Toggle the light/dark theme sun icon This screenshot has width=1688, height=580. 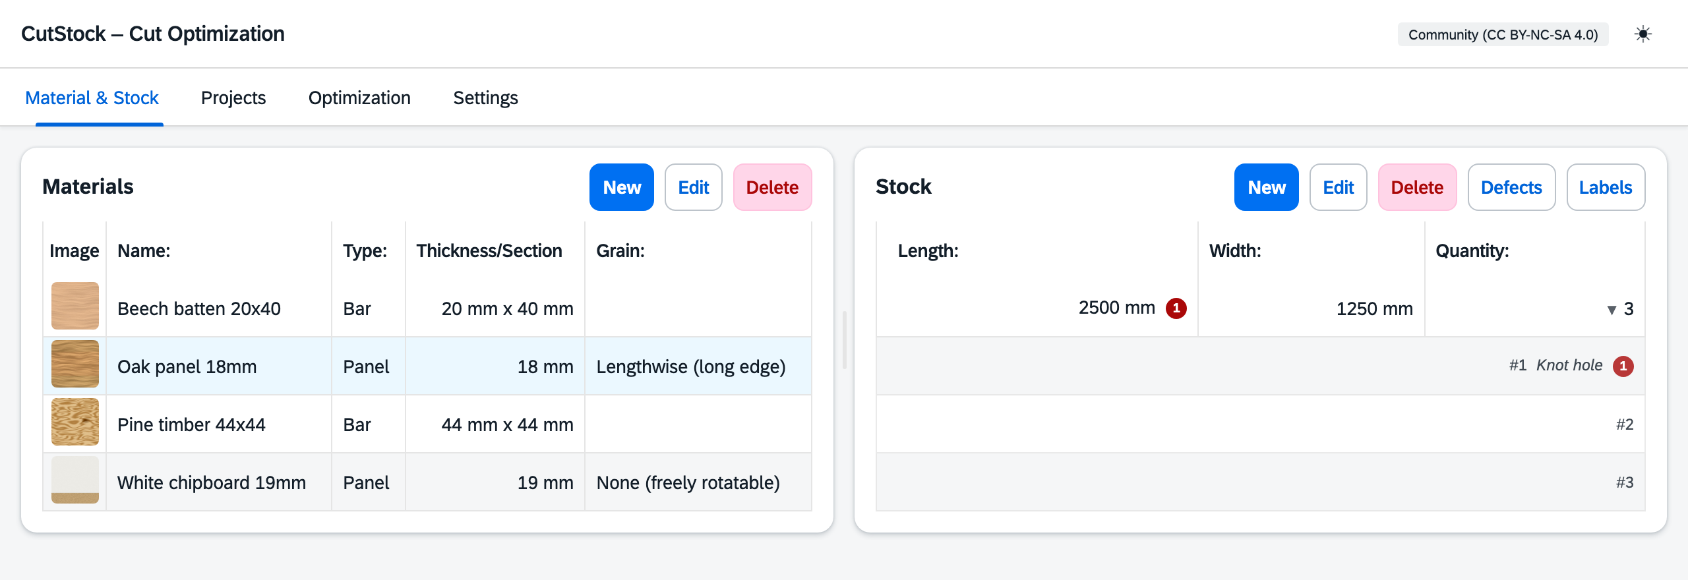1643,34
